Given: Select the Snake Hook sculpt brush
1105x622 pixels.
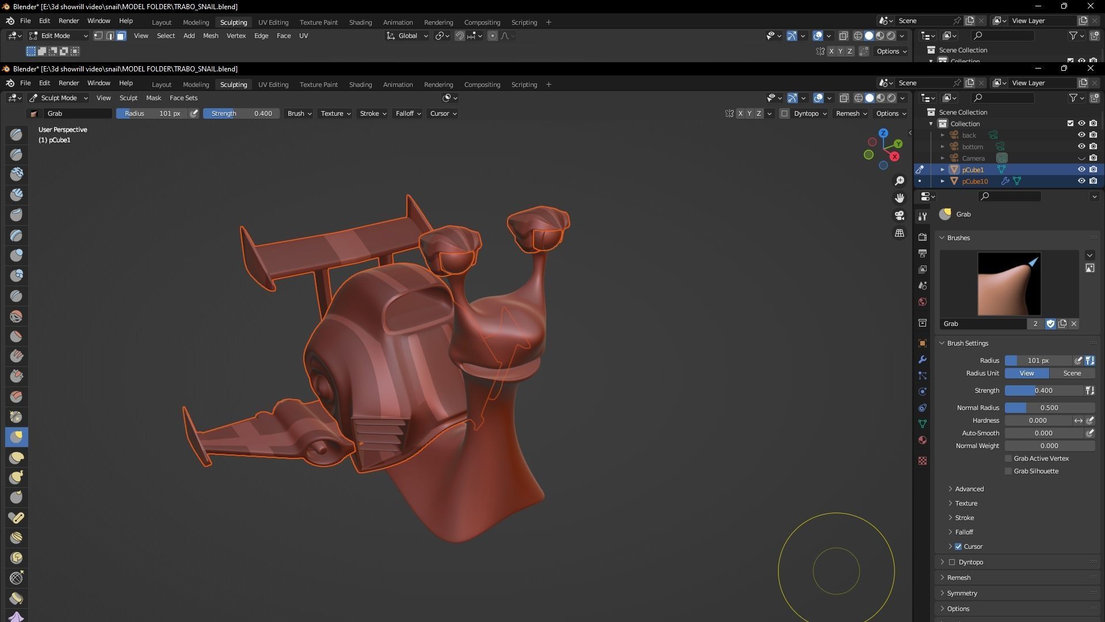Looking at the screenshot, I should click(16, 477).
